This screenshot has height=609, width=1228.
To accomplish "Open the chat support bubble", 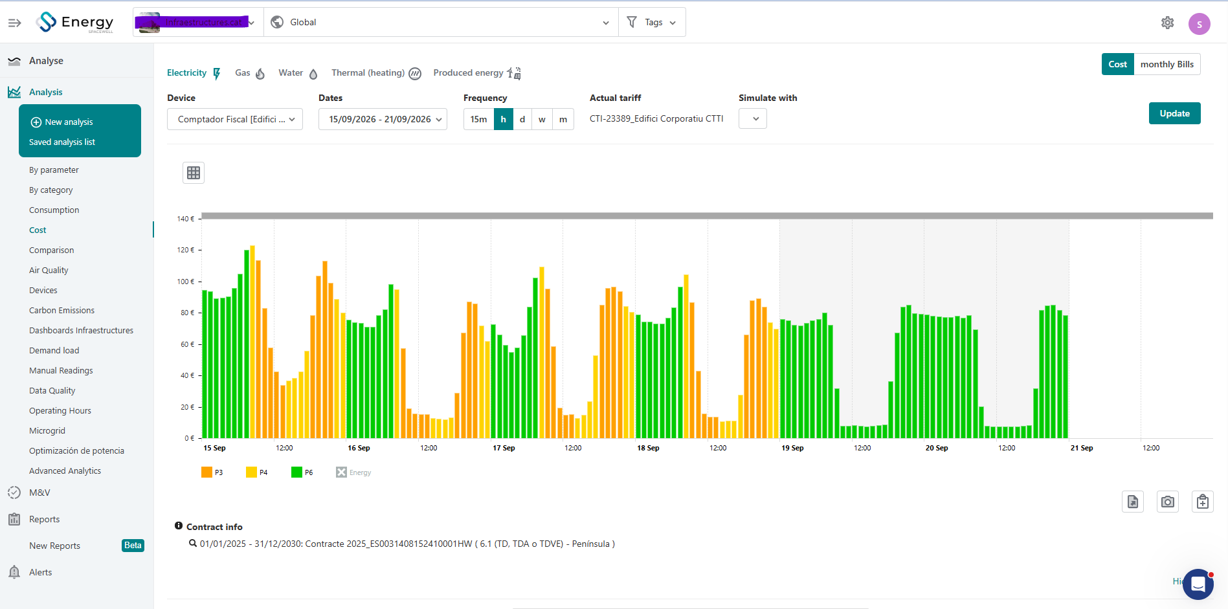I will click(1198, 584).
